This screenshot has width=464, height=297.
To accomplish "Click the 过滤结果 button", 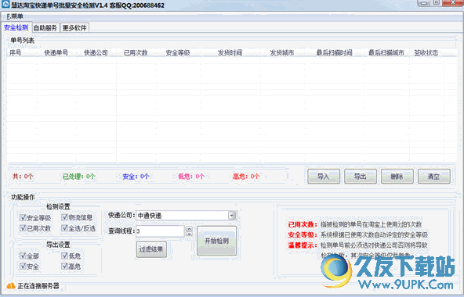I will tap(151, 249).
